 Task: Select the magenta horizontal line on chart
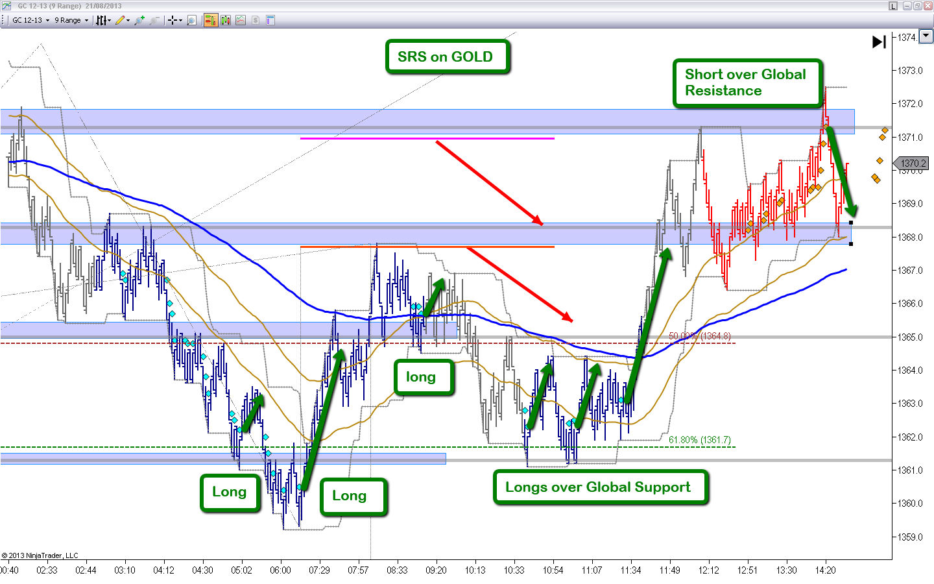427,138
